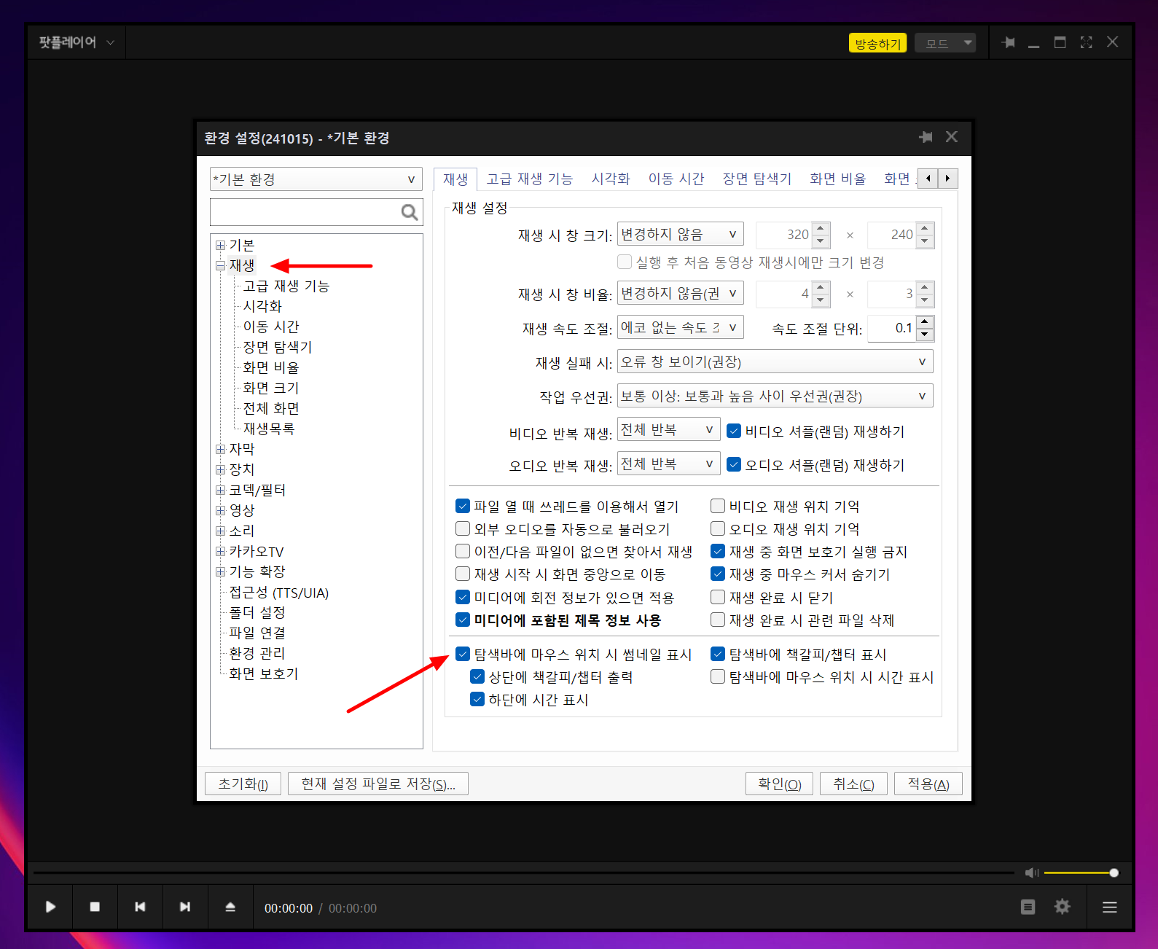Viewport: 1158px width, 949px height.
Task: Go to previous track button
Action: (x=140, y=907)
